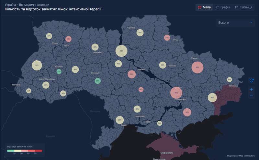Click the green Ternopil bubble

coord(59,71)
